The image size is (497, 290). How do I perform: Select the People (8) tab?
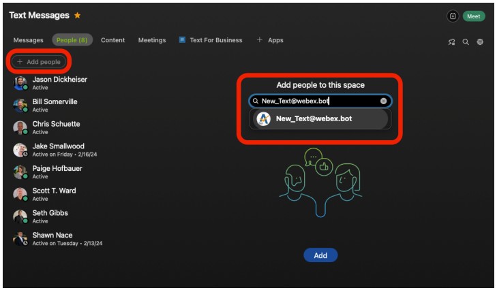(x=72, y=40)
